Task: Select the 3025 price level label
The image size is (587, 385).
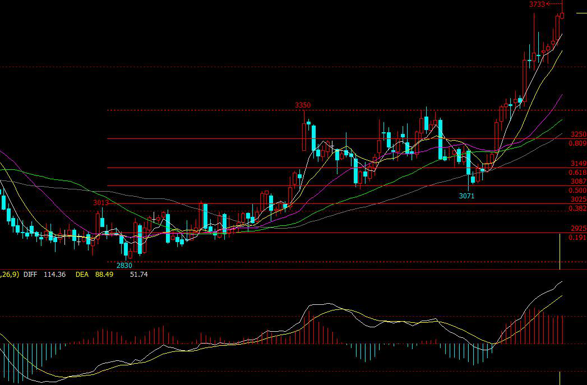Action: coord(578,200)
